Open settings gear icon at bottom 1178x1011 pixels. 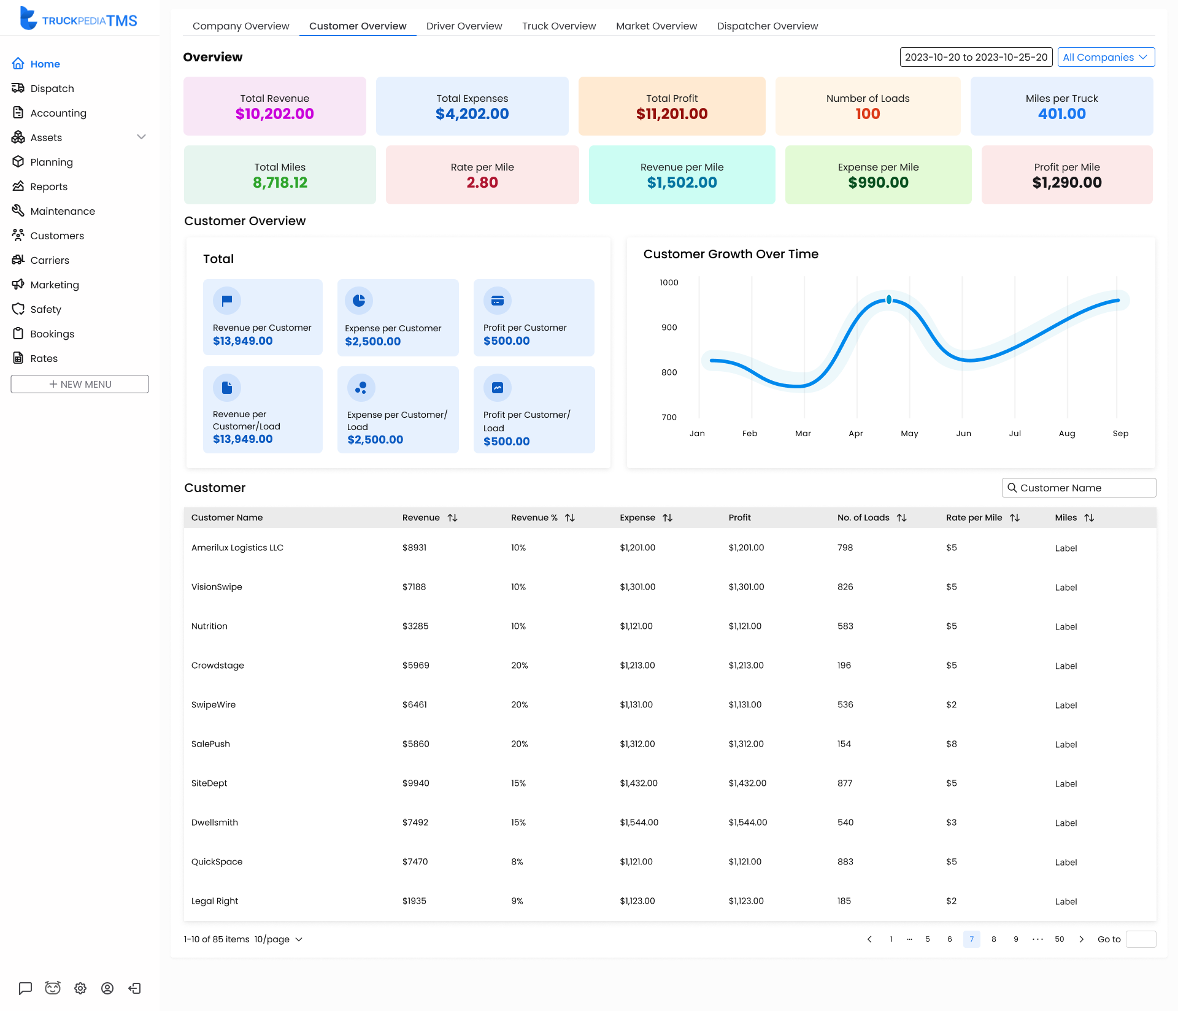(x=80, y=988)
